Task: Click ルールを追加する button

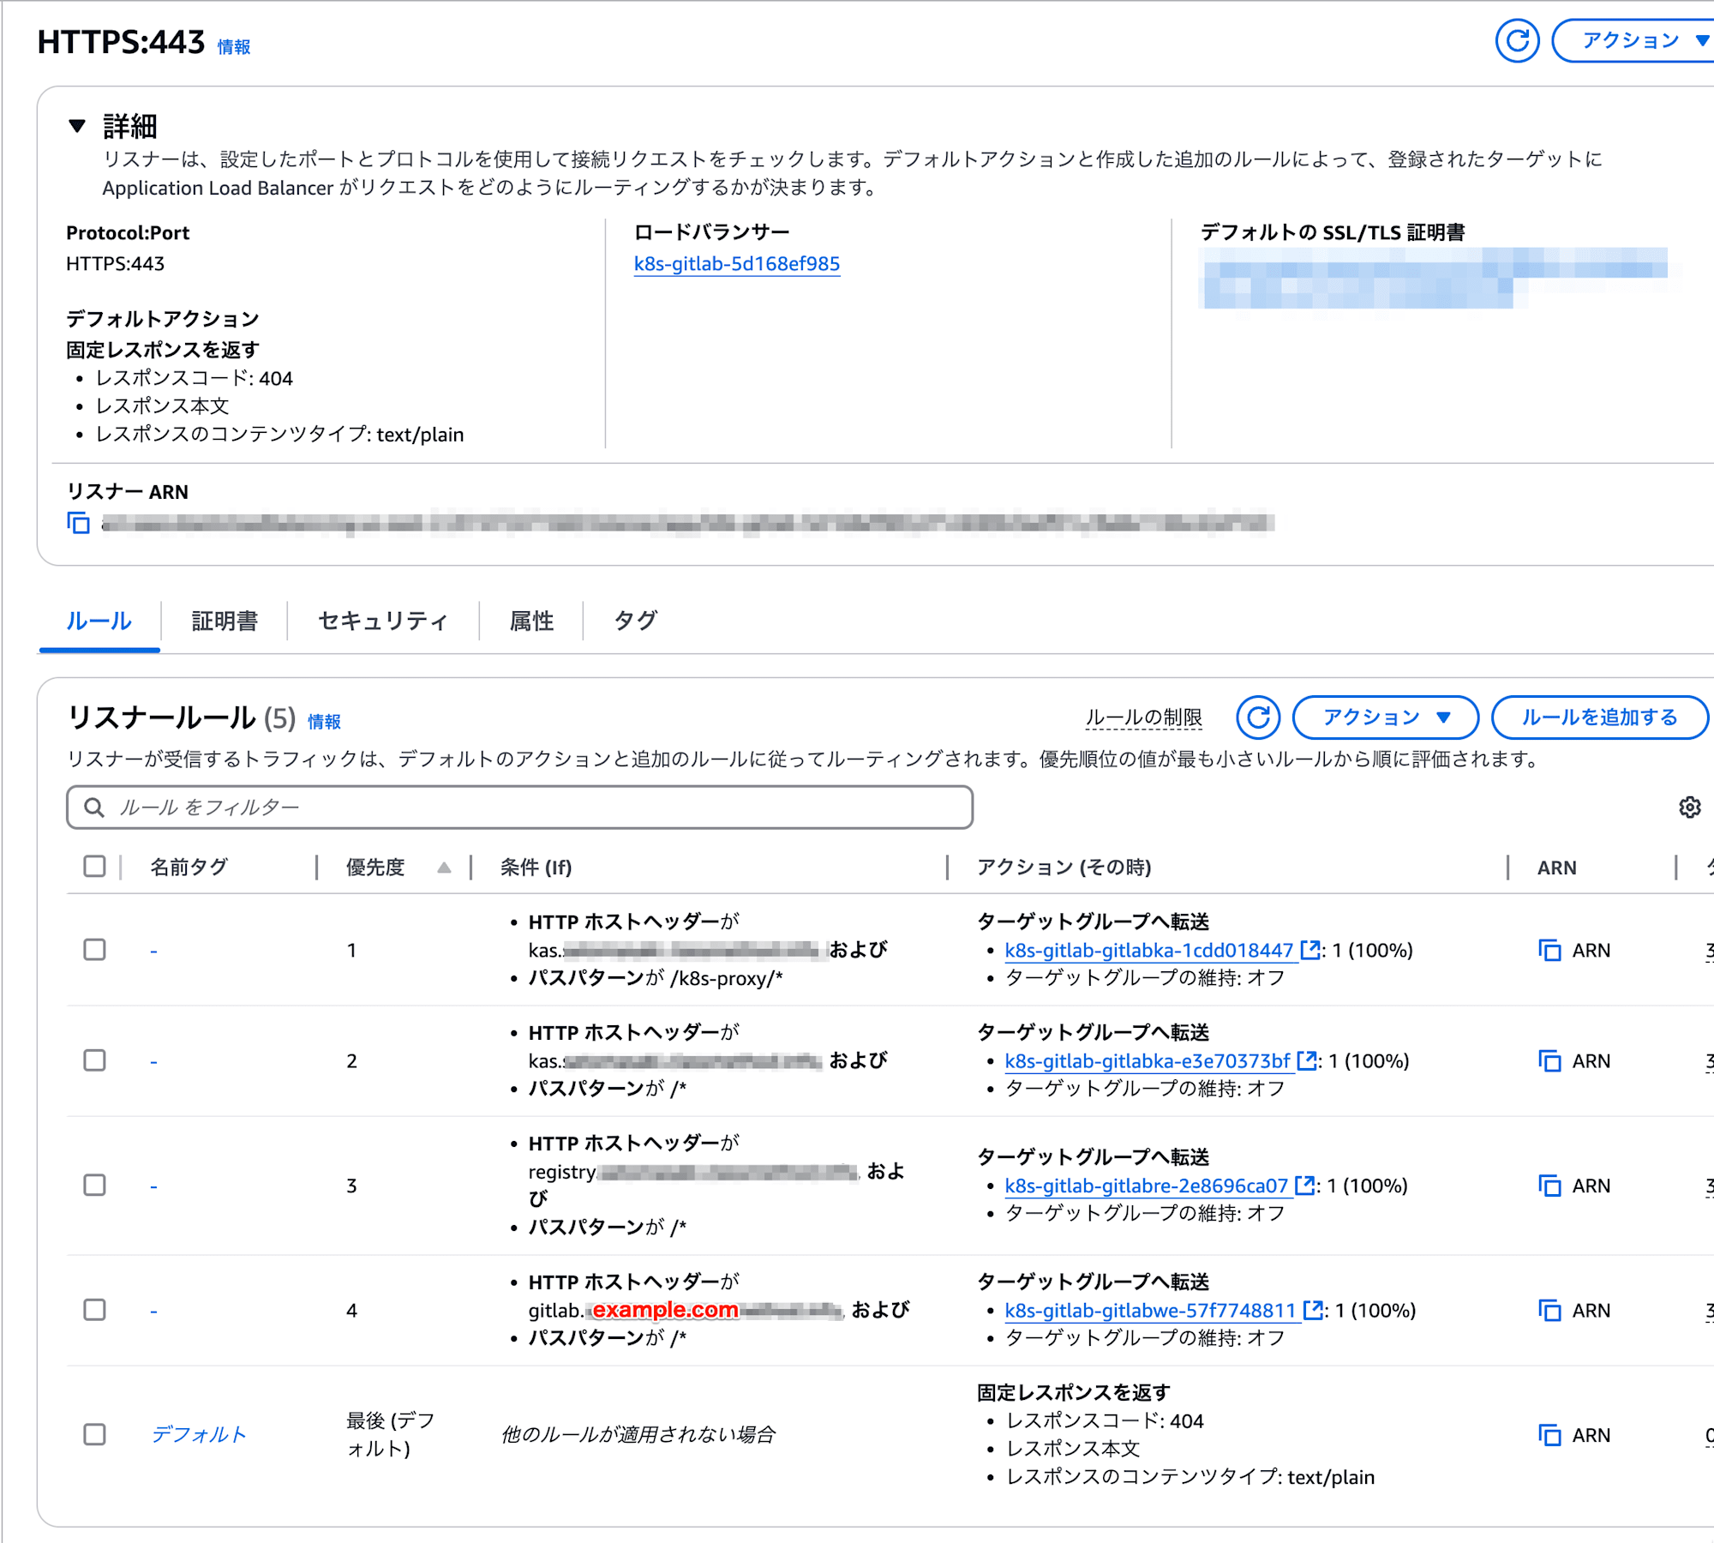Action: [1599, 717]
